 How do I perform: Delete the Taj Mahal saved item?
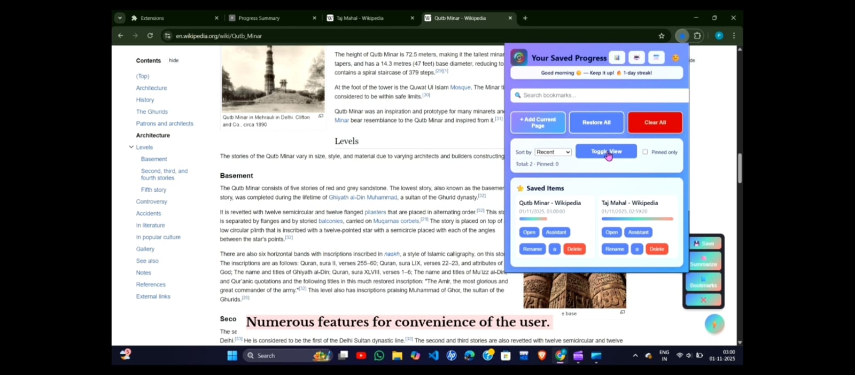pyautogui.click(x=657, y=249)
